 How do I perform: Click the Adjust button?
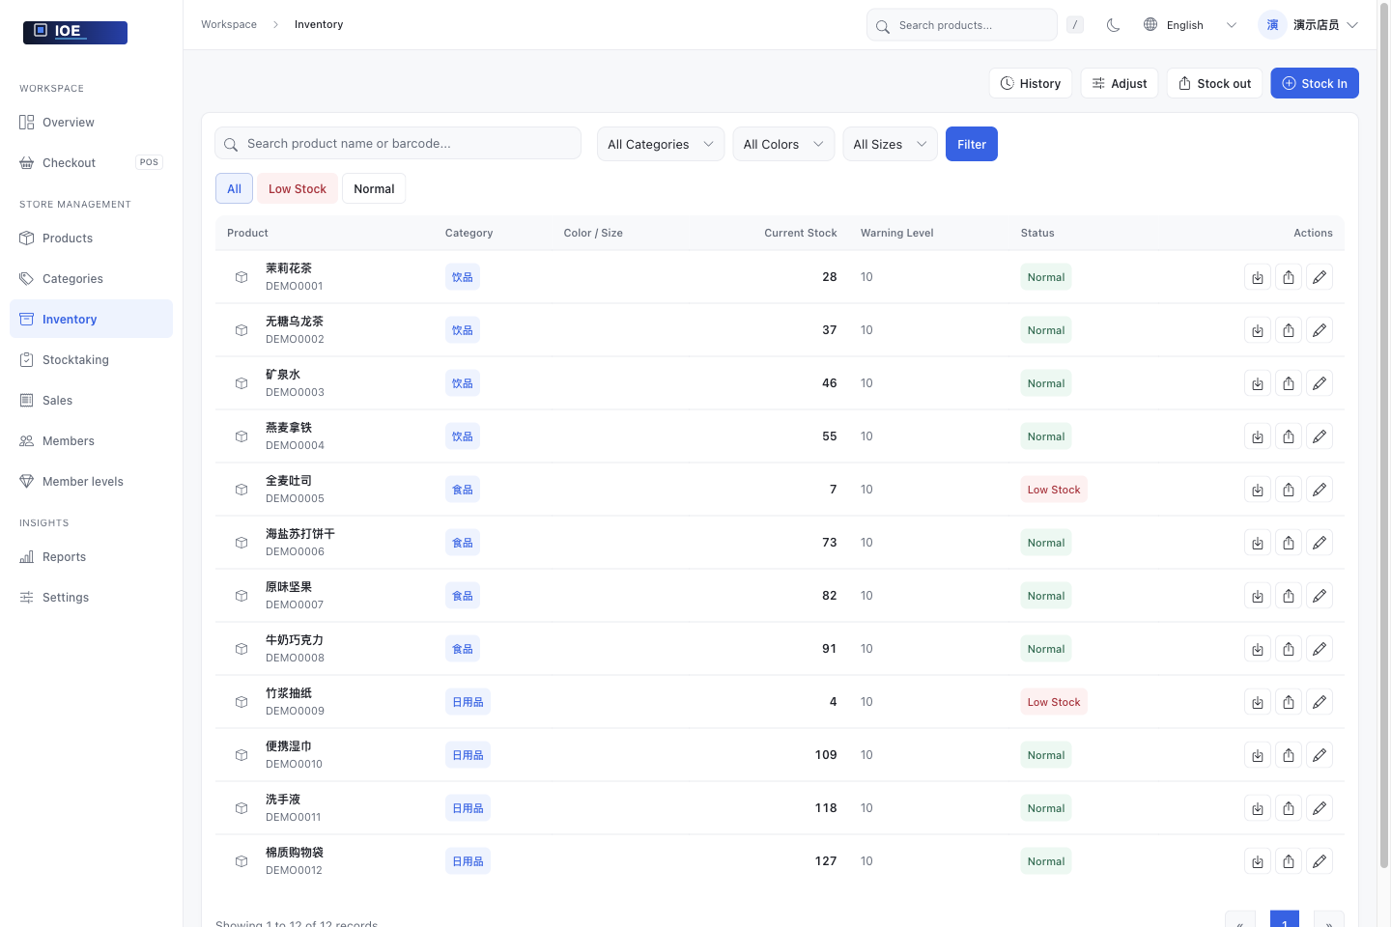pos(1120,83)
